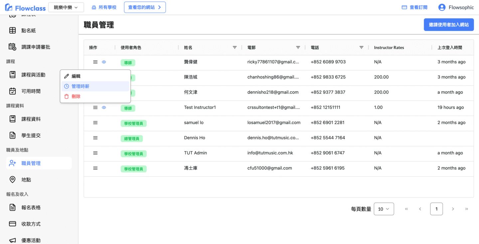Open the 每頁數量 page size dropdown
479x244 pixels.
(384, 209)
